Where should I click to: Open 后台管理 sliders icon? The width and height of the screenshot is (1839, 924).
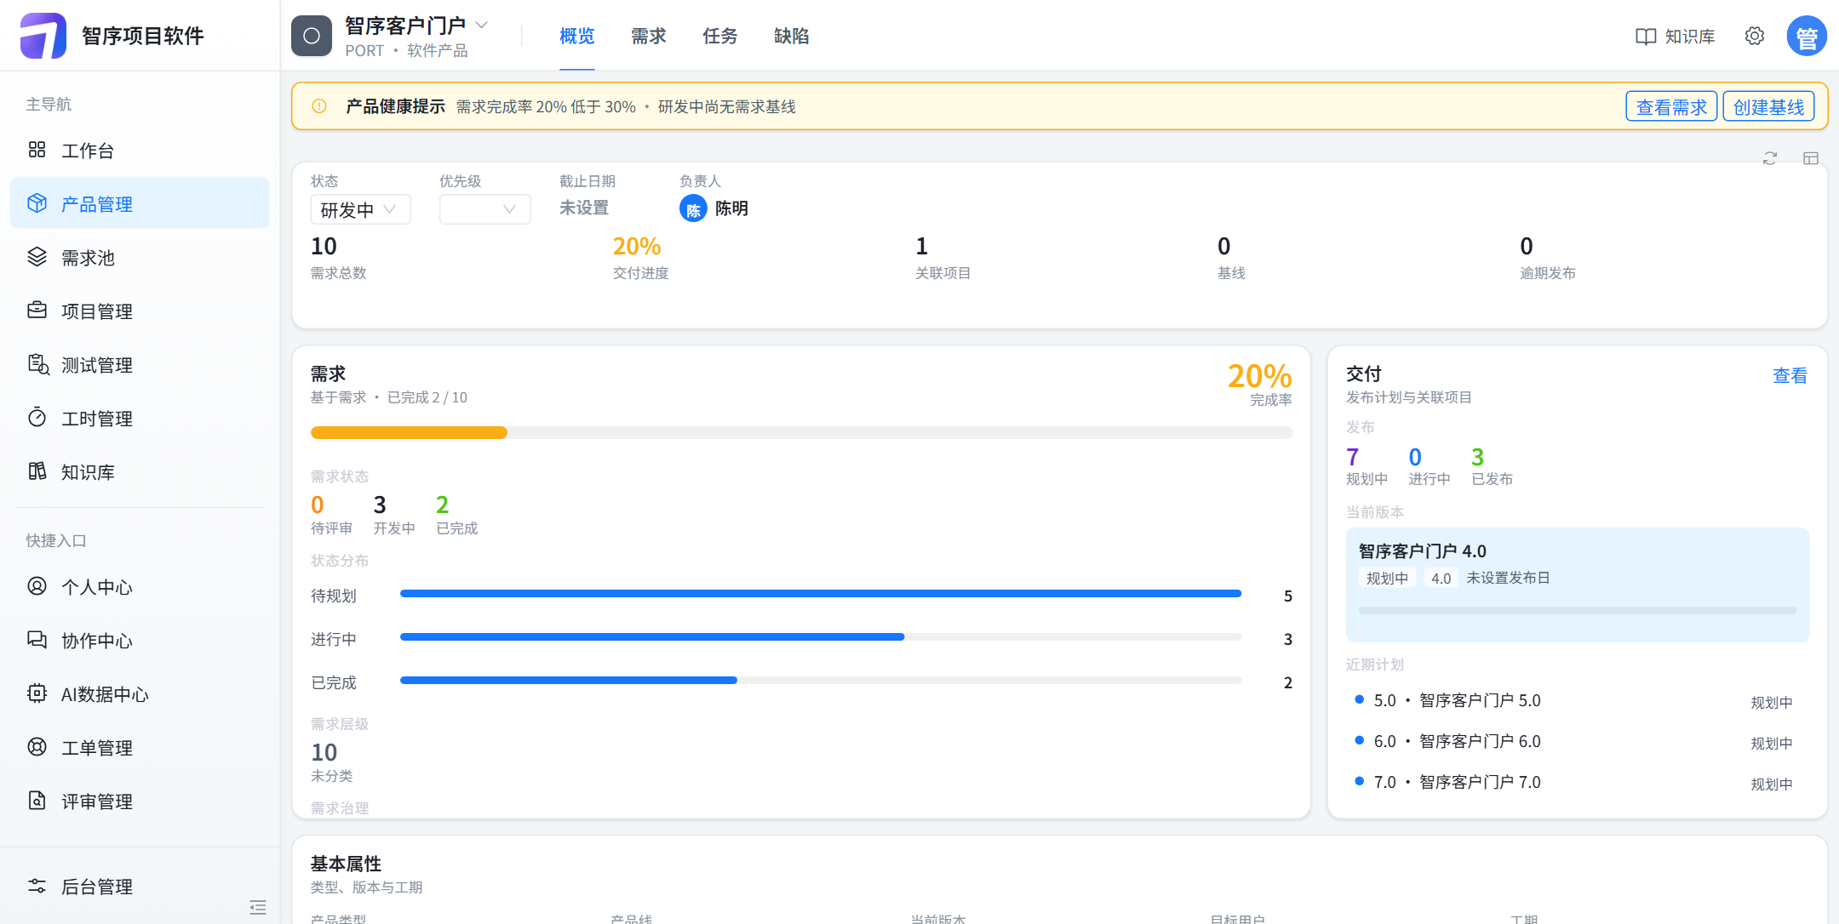(37, 886)
